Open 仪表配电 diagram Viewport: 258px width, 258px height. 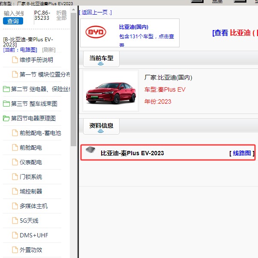pos(31,162)
